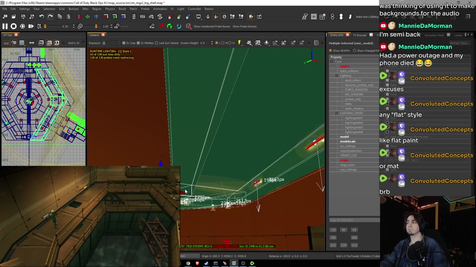Click the 270 angle preset button
The width and height of the screenshot is (476, 267).
[344, 245]
